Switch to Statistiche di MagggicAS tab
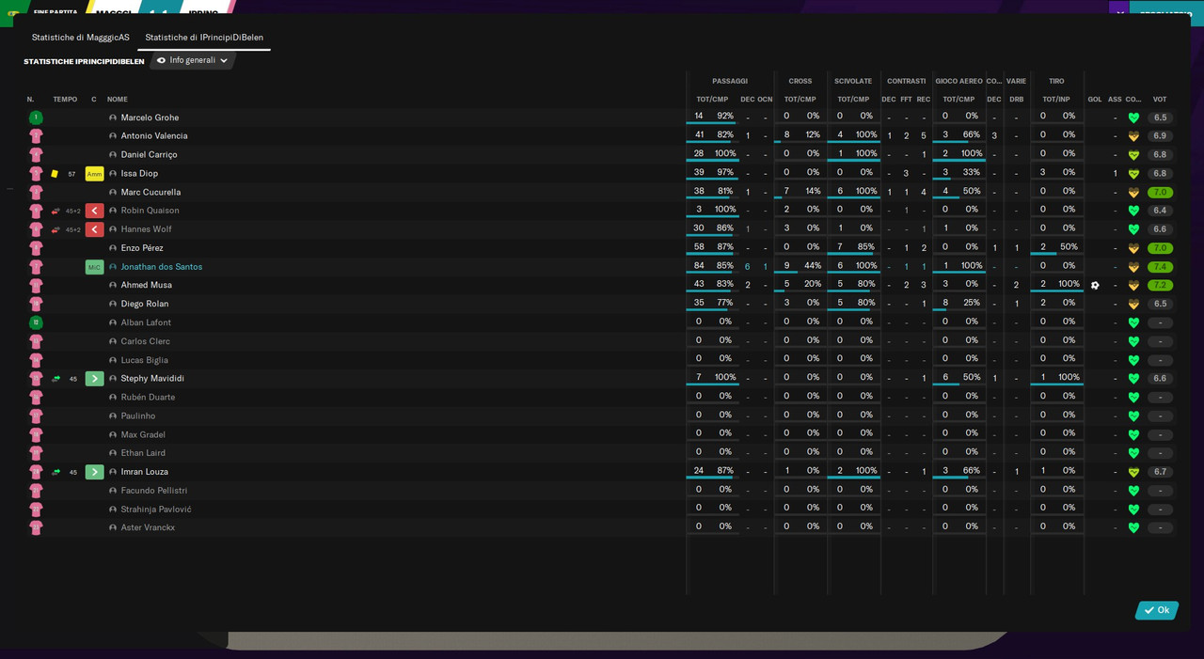 pos(81,38)
